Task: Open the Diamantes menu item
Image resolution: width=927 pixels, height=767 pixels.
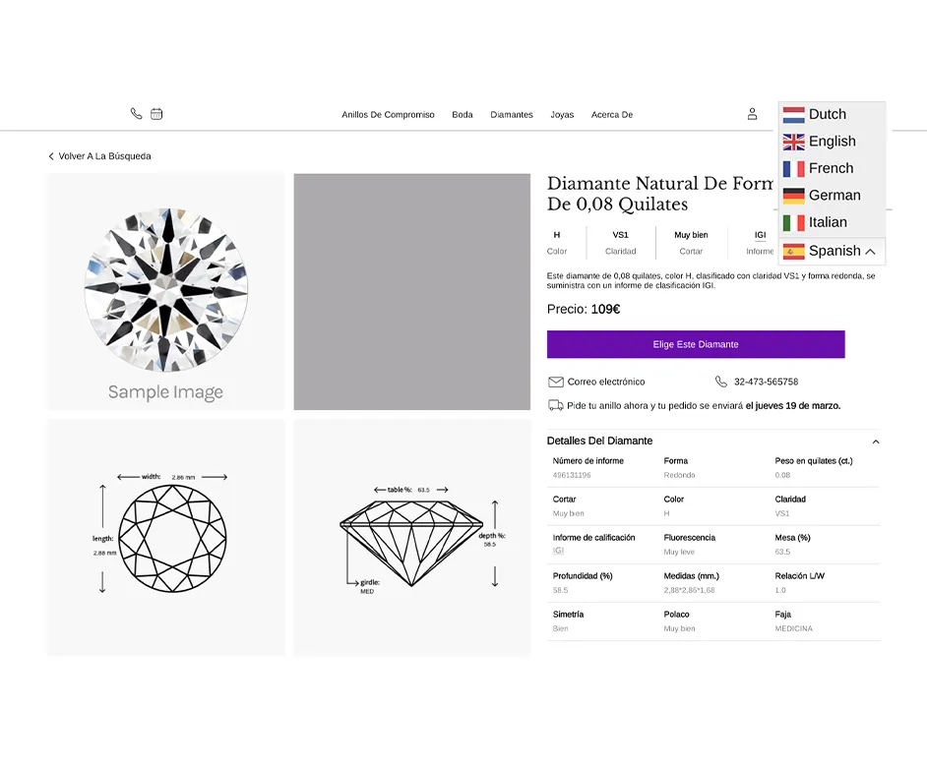Action: tap(511, 115)
